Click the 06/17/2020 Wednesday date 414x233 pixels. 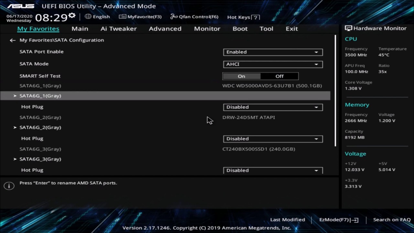[19, 18]
